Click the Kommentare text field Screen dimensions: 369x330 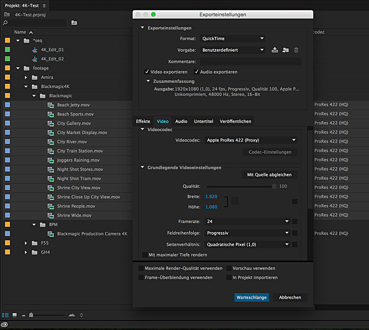pos(250,62)
